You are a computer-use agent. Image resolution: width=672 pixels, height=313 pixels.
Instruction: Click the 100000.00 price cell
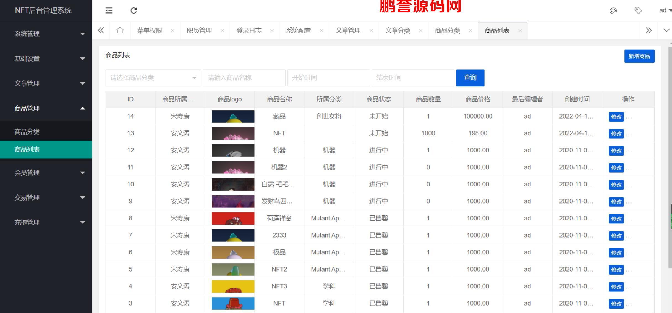pyautogui.click(x=478, y=116)
